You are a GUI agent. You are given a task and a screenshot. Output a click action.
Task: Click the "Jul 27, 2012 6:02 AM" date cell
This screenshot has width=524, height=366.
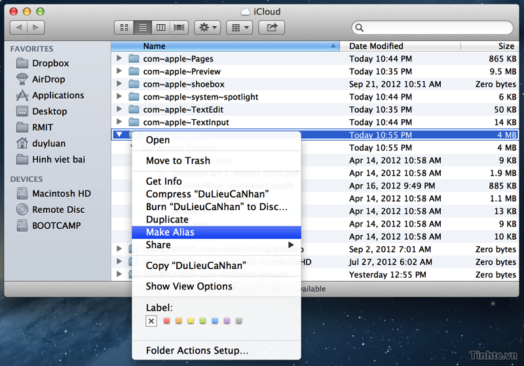[390, 262]
